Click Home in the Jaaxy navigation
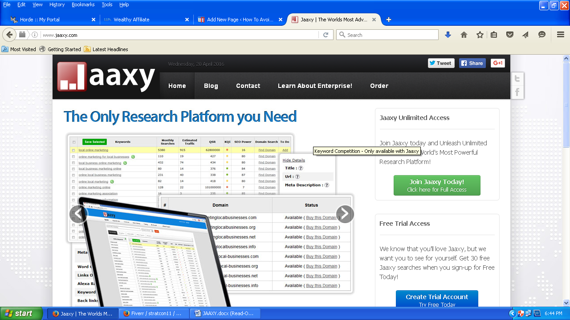The image size is (570, 320). tap(177, 86)
